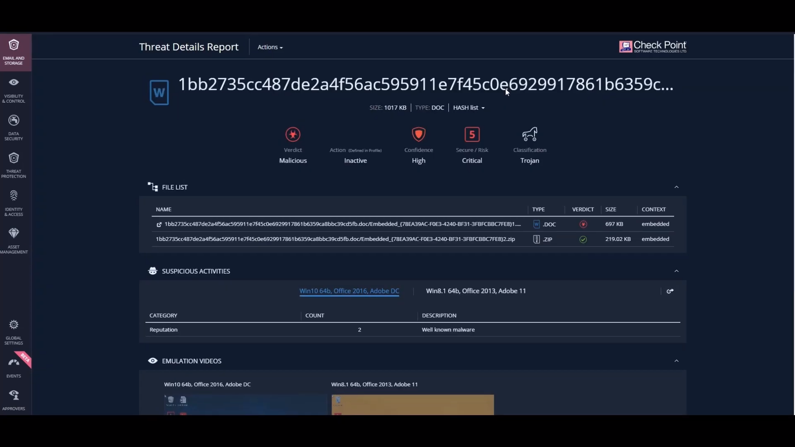Switch to Win8.1 64b, Office 2013 tab
795x447 pixels.
476,291
